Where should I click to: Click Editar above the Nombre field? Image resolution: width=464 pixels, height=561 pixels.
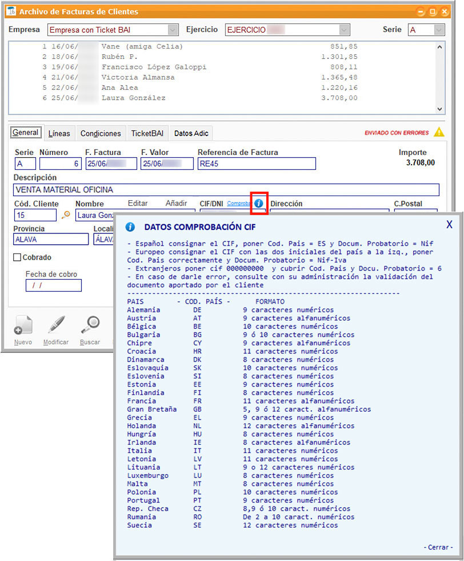click(x=138, y=203)
